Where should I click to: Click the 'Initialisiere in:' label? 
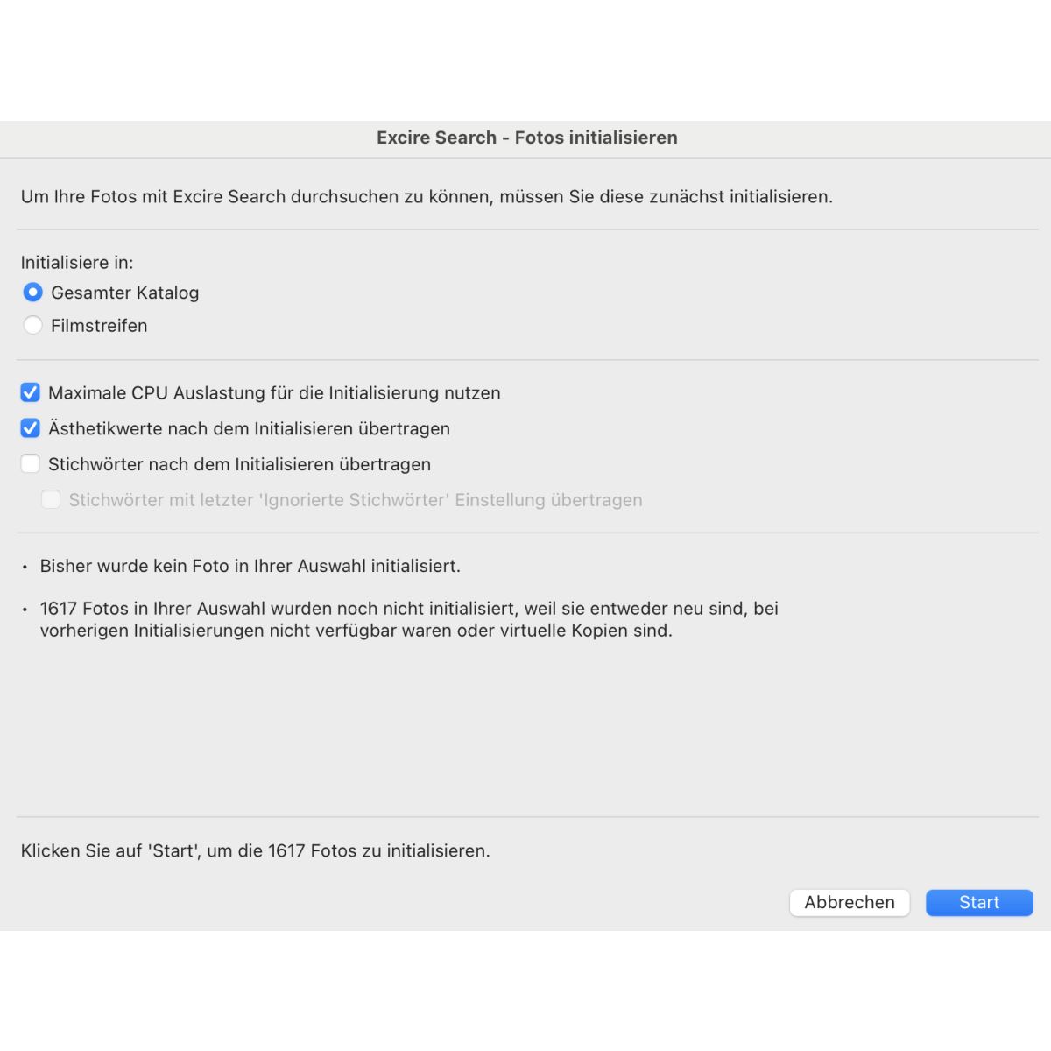(77, 262)
